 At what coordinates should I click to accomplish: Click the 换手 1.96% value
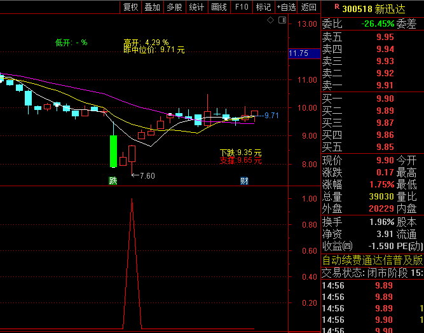pos(382,222)
